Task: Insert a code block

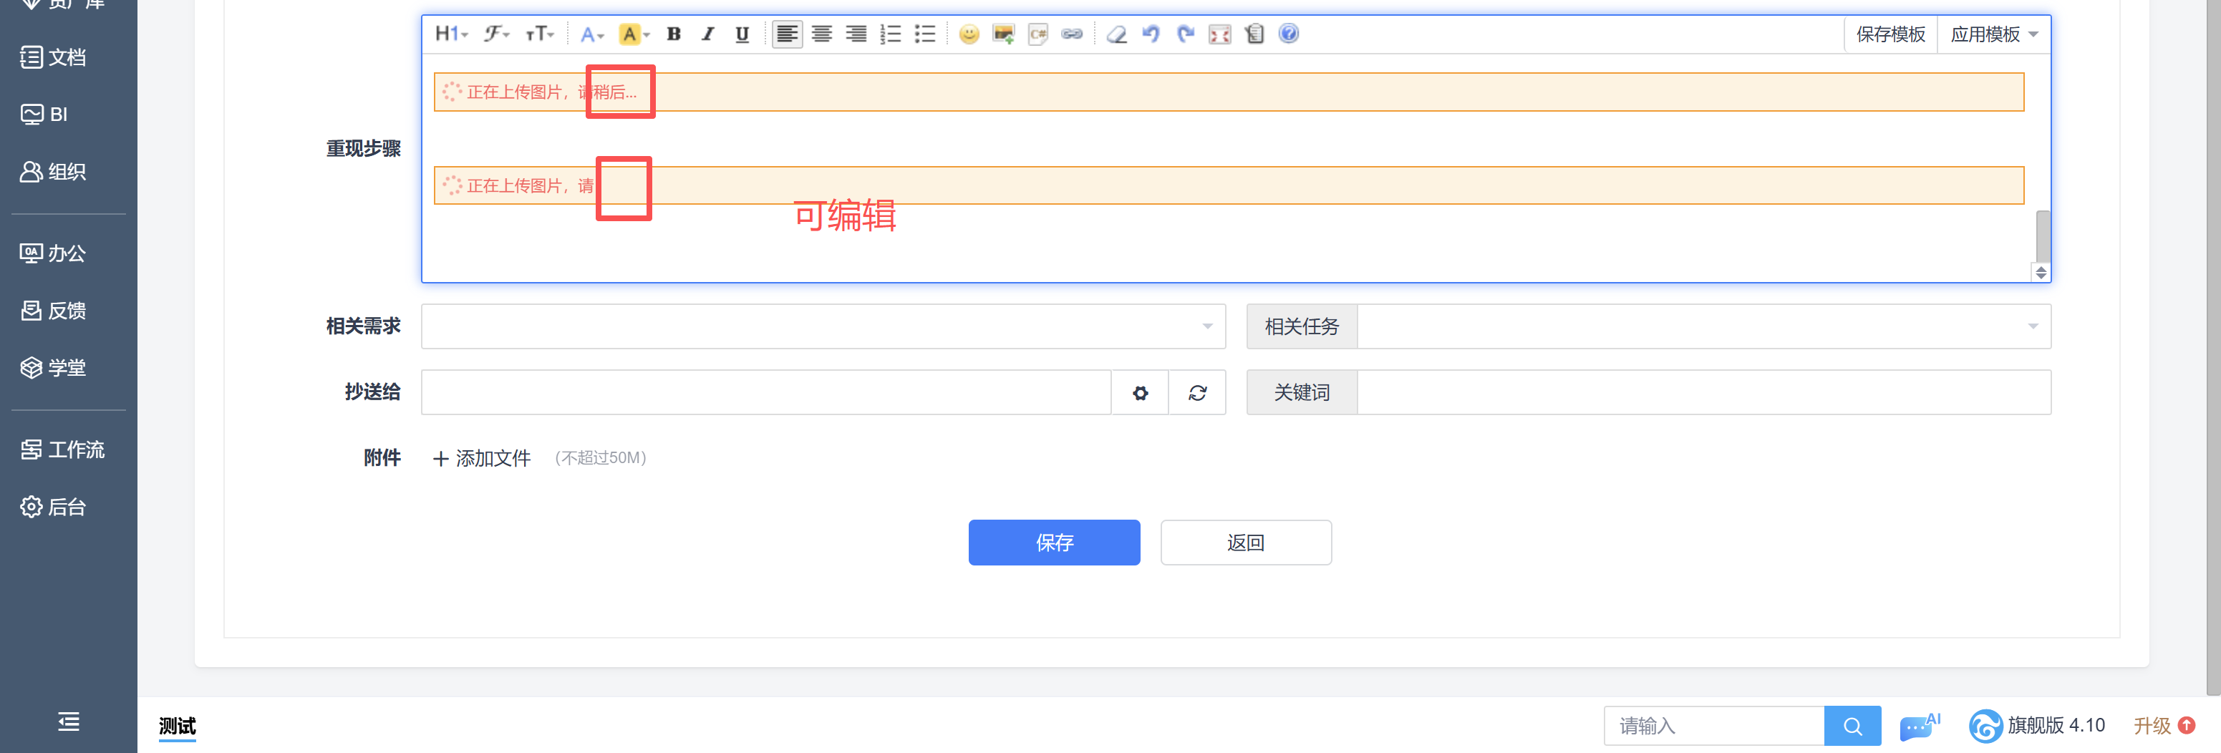Action: [x=1038, y=34]
